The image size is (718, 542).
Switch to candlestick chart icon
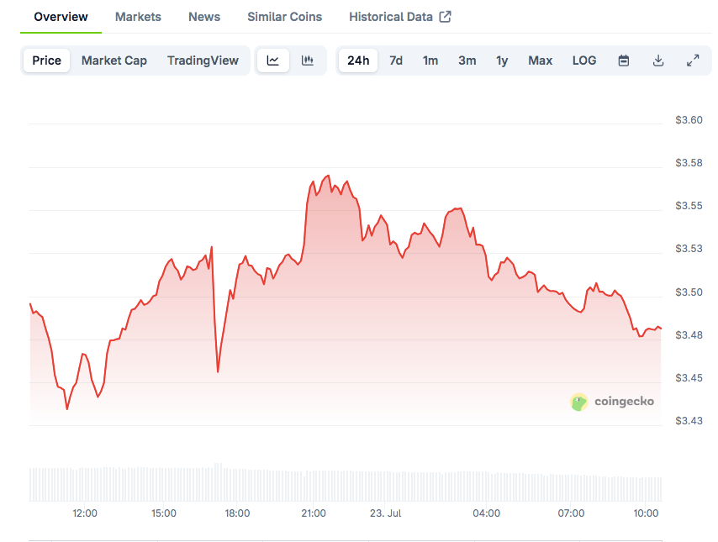click(307, 61)
